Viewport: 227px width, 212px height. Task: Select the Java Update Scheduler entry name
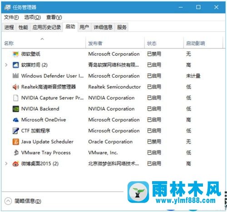[47, 142]
